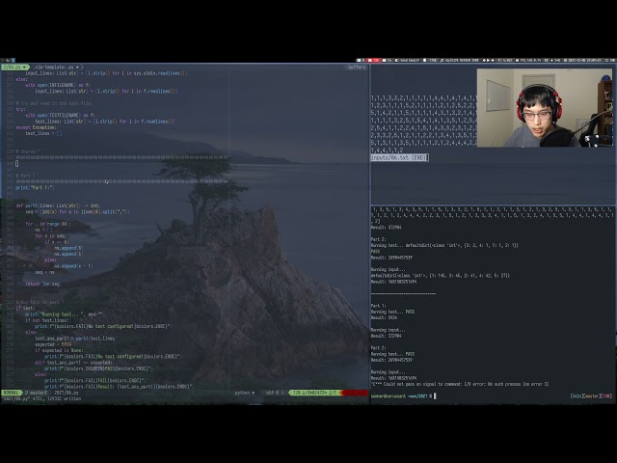Click the shell prompt input in lower terminal

point(435,396)
